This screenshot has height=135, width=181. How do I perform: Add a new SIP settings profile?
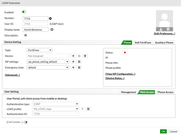click(73, 62)
